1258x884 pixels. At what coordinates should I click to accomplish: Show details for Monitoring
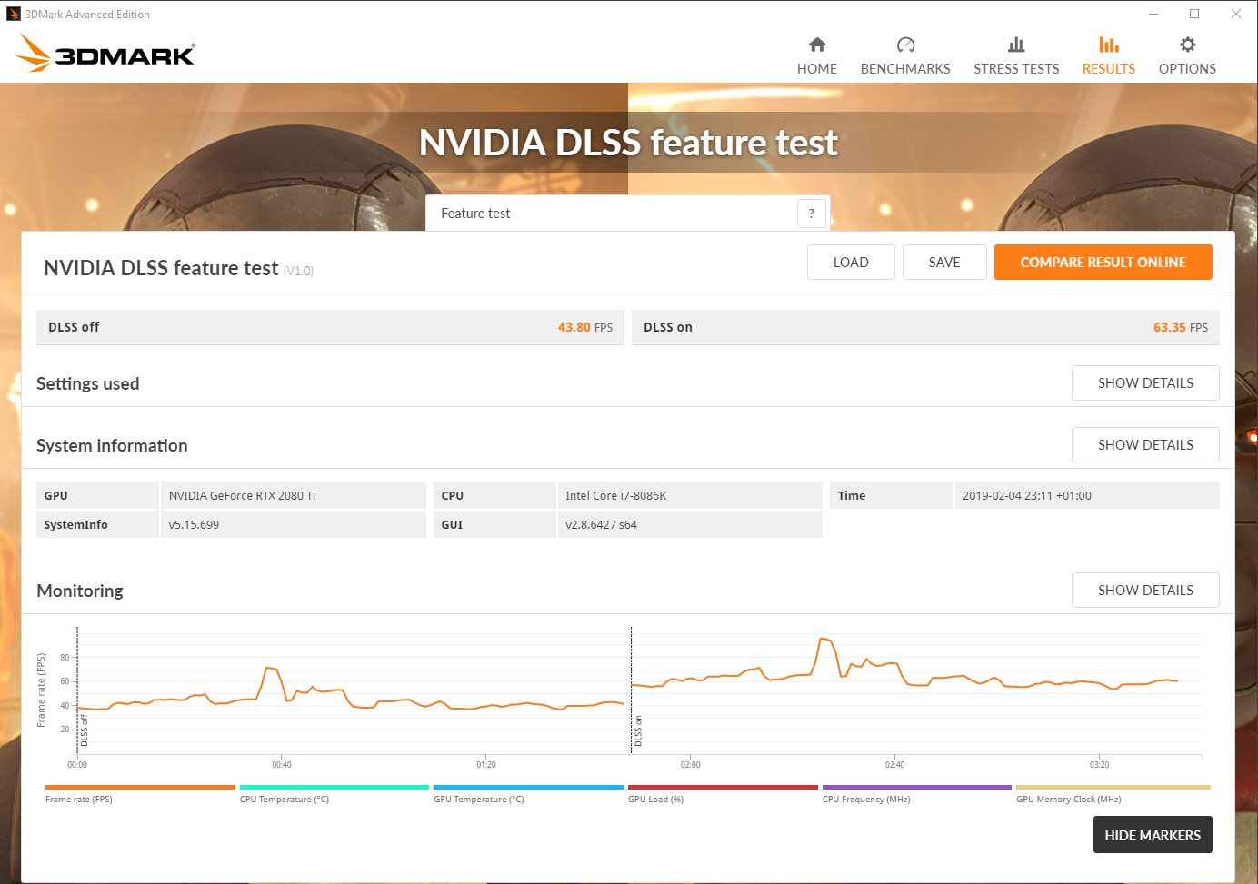1145,591
